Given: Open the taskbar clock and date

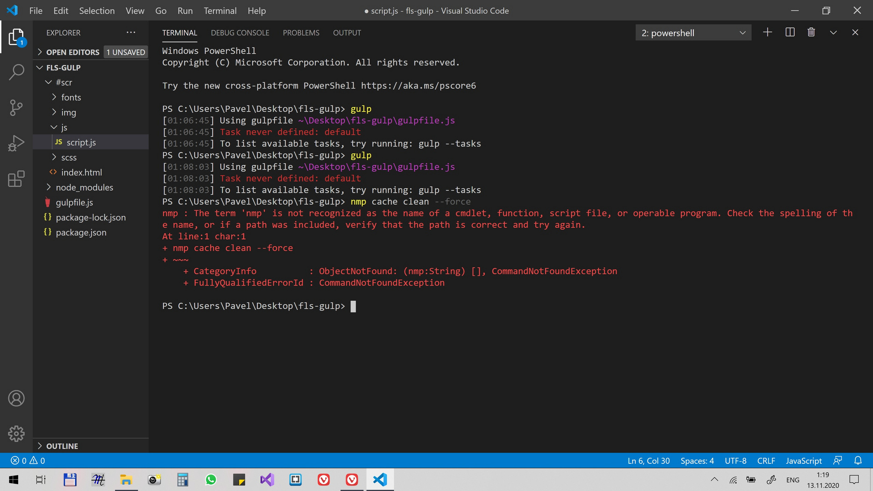Looking at the screenshot, I should (x=823, y=480).
